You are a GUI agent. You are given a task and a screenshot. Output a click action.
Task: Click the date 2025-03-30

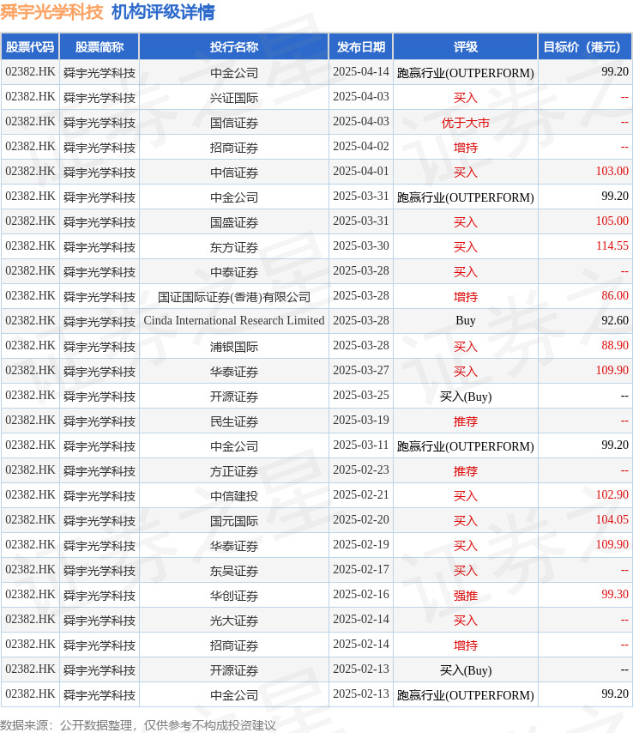click(361, 245)
